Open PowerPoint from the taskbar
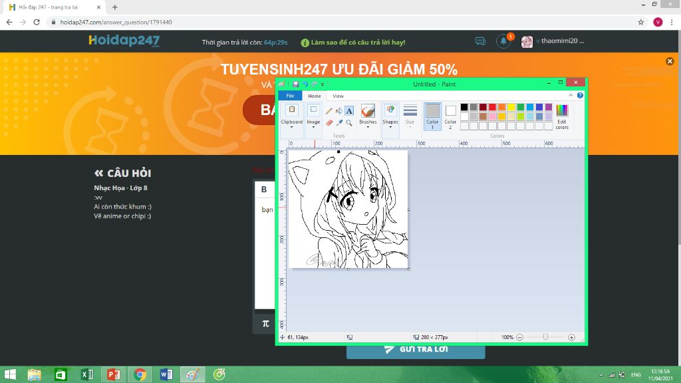681x383 pixels. (114, 374)
